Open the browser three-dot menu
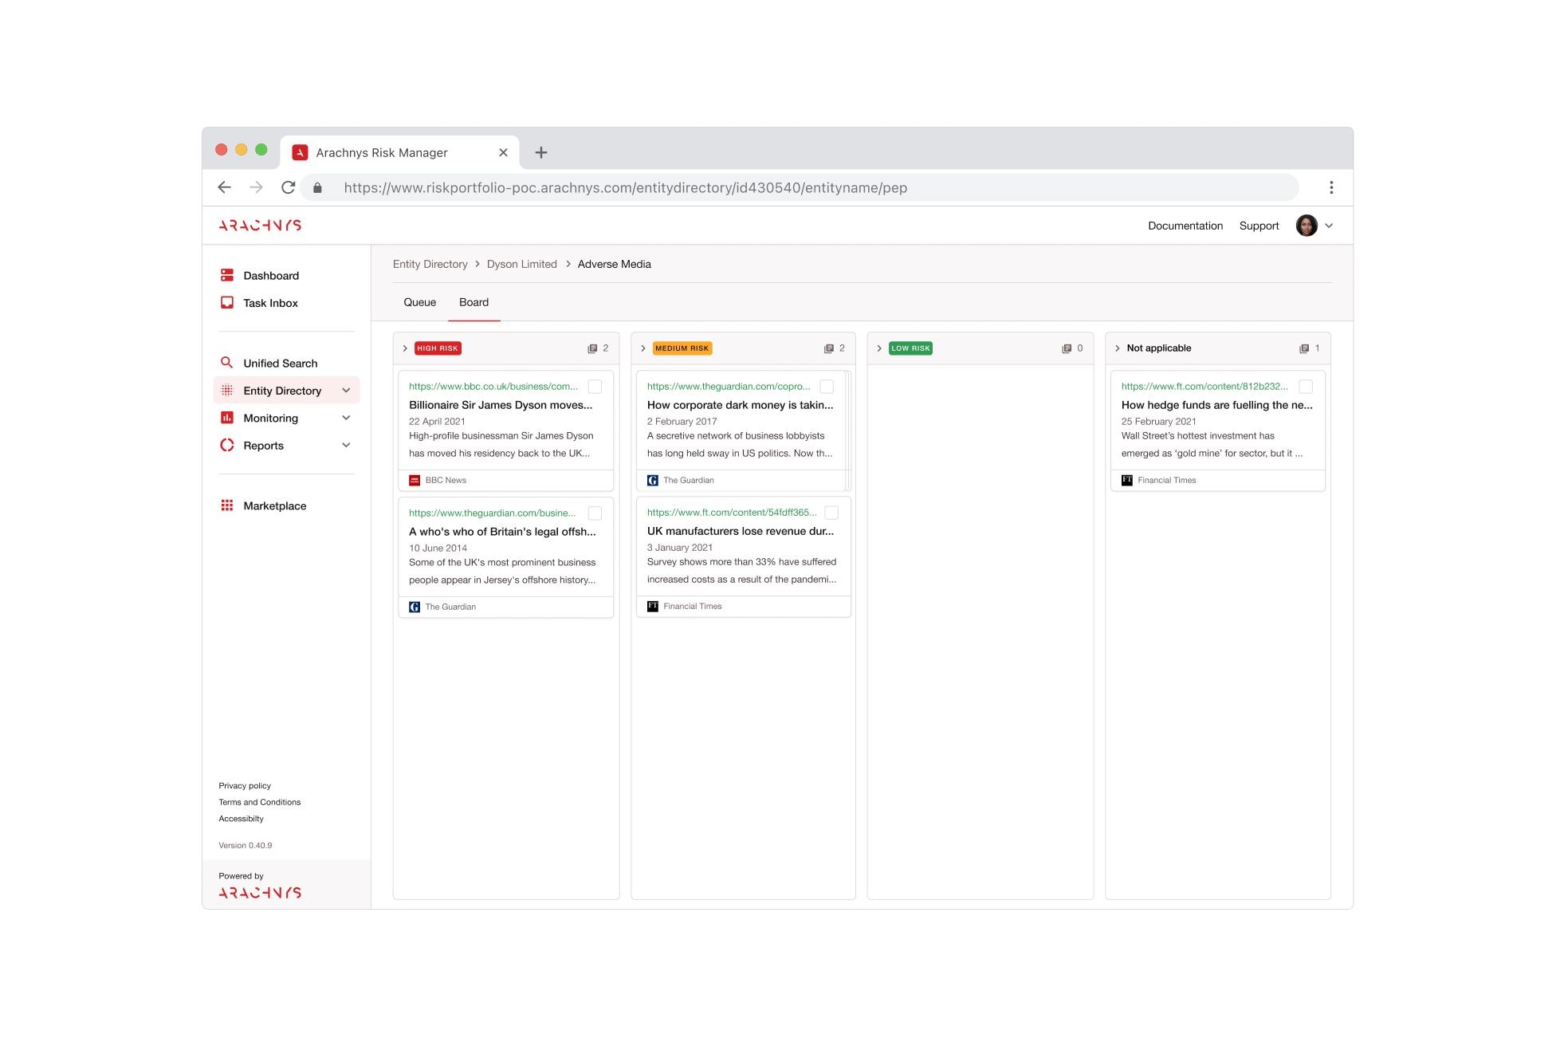 click(x=1331, y=187)
